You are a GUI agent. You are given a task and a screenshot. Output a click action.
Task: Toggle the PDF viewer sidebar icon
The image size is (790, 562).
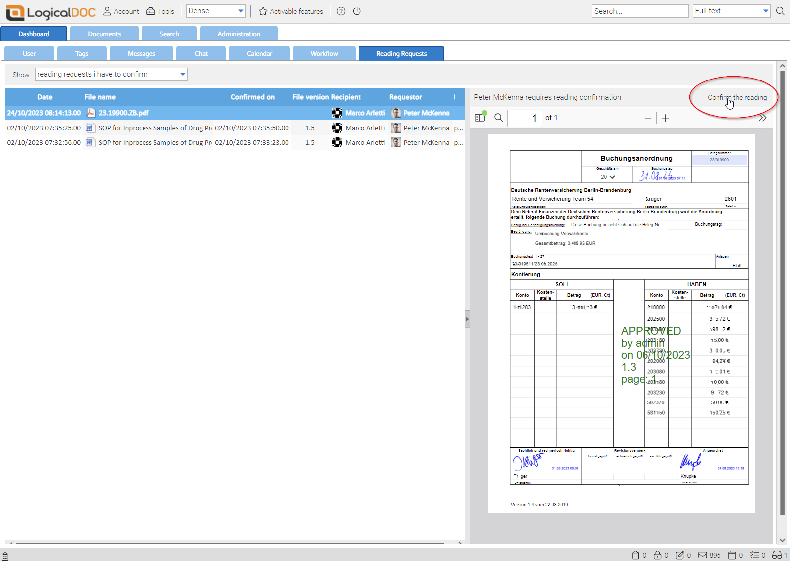click(480, 118)
